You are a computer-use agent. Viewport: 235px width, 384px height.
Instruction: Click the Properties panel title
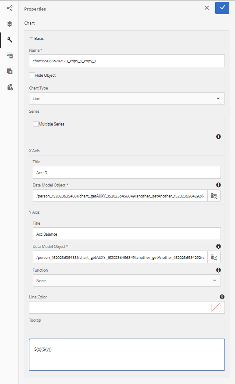click(x=35, y=9)
